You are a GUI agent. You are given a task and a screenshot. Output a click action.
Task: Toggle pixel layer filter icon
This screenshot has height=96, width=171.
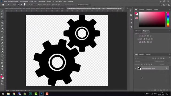click(153, 58)
